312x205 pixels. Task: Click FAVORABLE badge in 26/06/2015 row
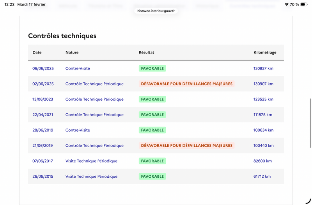[152, 176]
